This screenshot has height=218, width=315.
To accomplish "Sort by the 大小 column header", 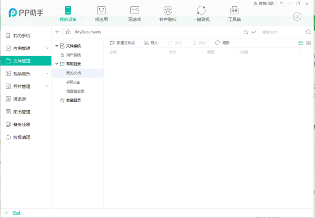I will 173,52.
